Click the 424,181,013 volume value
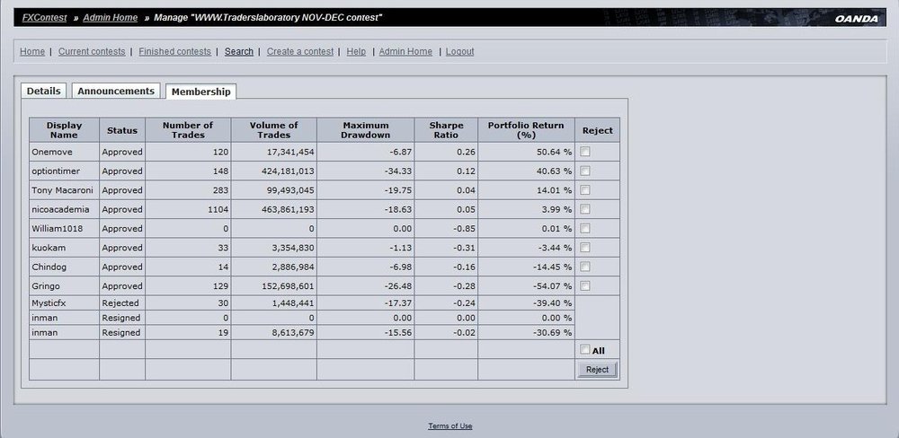The height and width of the screenshot is (438, 899). pos(287,171)
